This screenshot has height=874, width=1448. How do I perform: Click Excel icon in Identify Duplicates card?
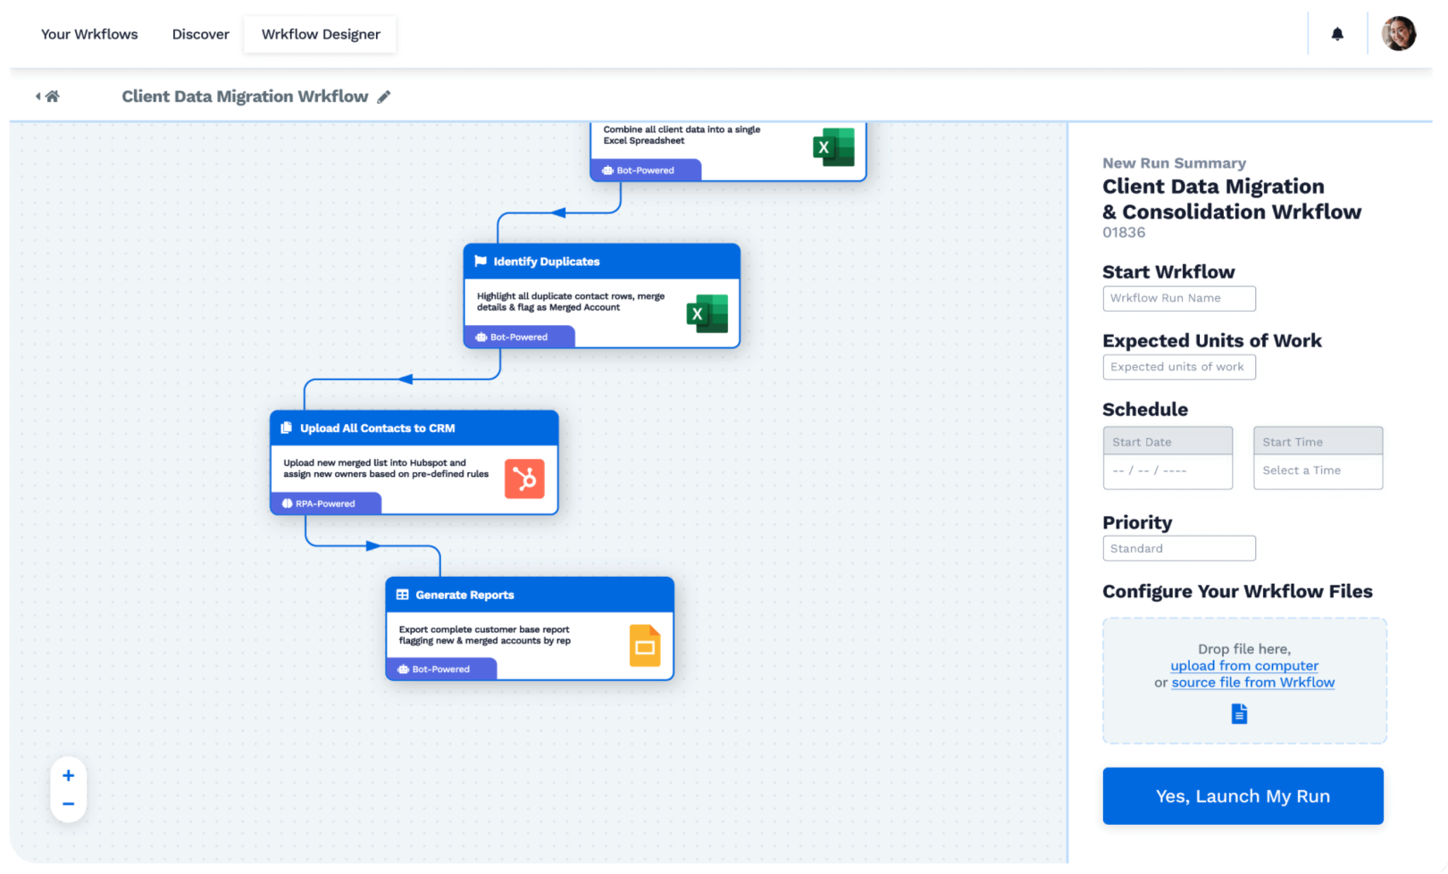[x=707, y=313]
